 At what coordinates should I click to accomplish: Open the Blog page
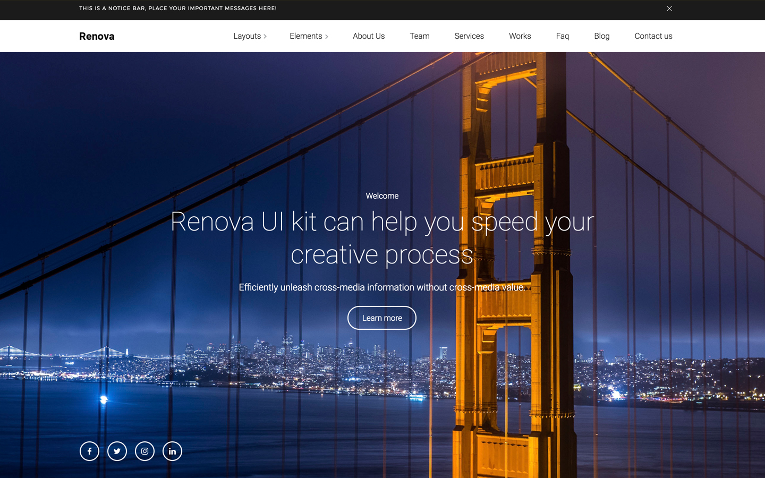click(x=601, y=36)
